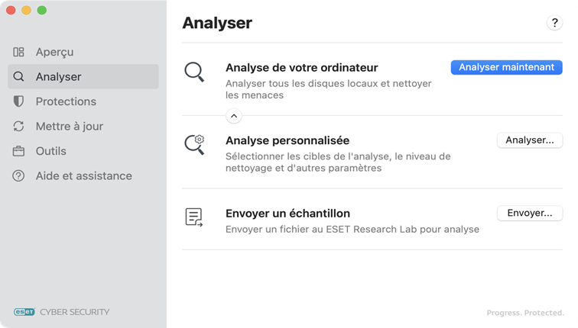This screenshot has width=578, height=328.
Task: Click the custom scan gear-magnifier icon
Action: [x=194, y=144]
